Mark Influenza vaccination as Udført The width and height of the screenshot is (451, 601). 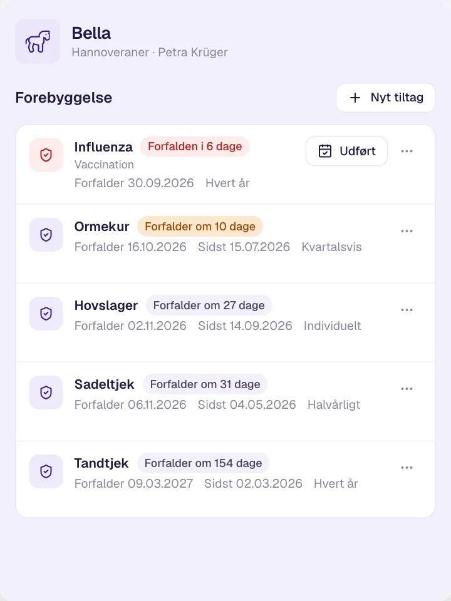(x=346, y=151)
